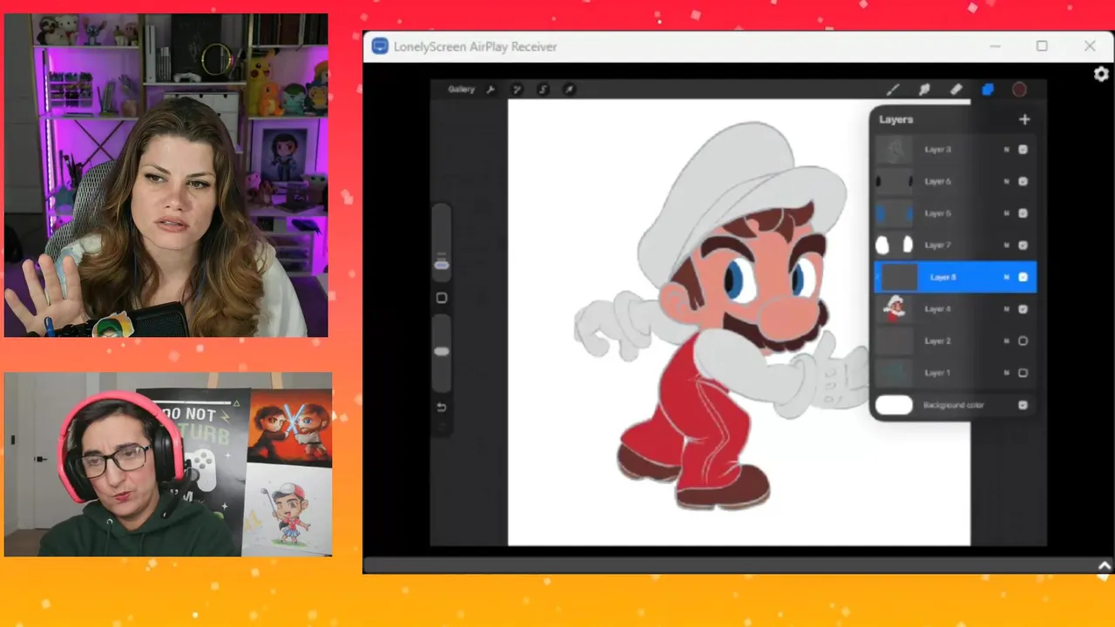The width and height of the screenshot is (1115, 627).
Task: Select the Brush tool in the top bar
Action: coord(893,89)
